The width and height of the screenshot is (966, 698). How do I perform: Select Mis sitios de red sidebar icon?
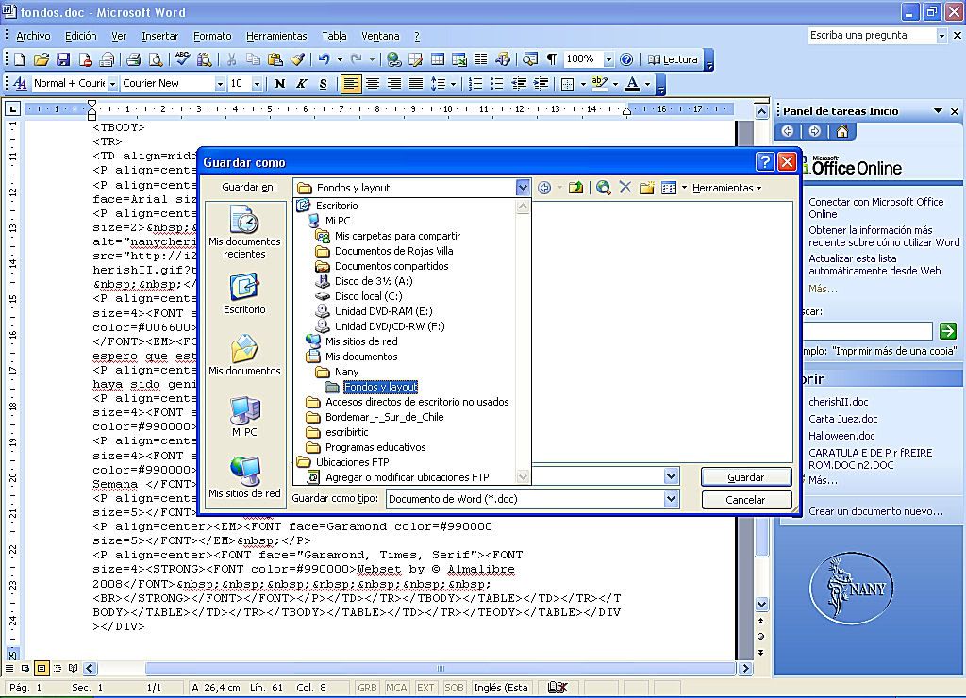[x=244, y=477]
